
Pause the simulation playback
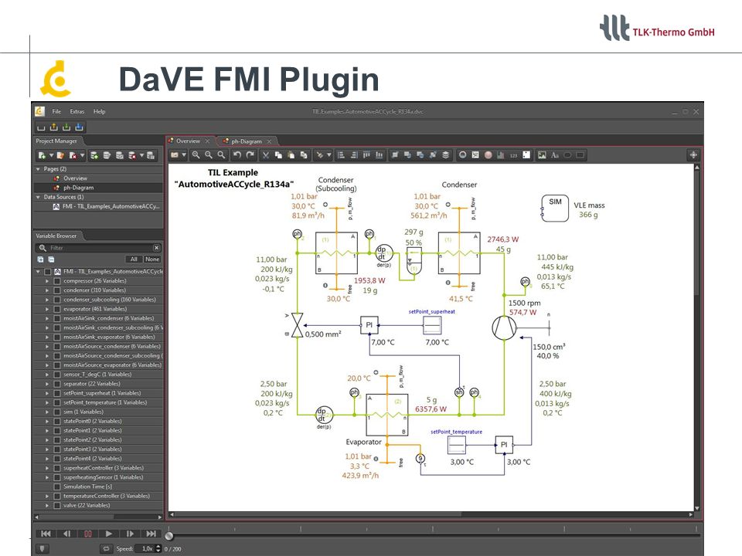(x=88, y=534)
